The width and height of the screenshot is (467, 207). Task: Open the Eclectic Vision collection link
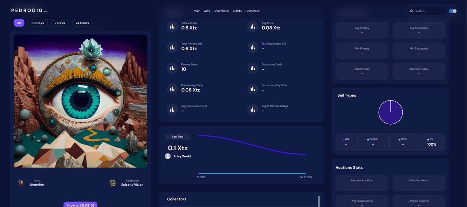tap(132, 185)
